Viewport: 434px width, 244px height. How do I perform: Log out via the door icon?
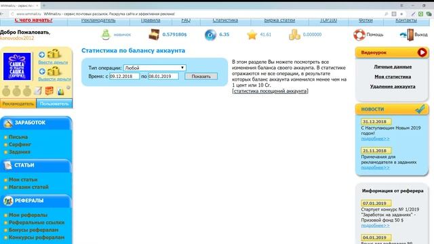click(x=407, y=35)
